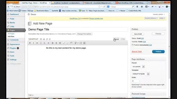Open spellchecker language dropdown arrow
177x99 pixels.
click(78, 43)
